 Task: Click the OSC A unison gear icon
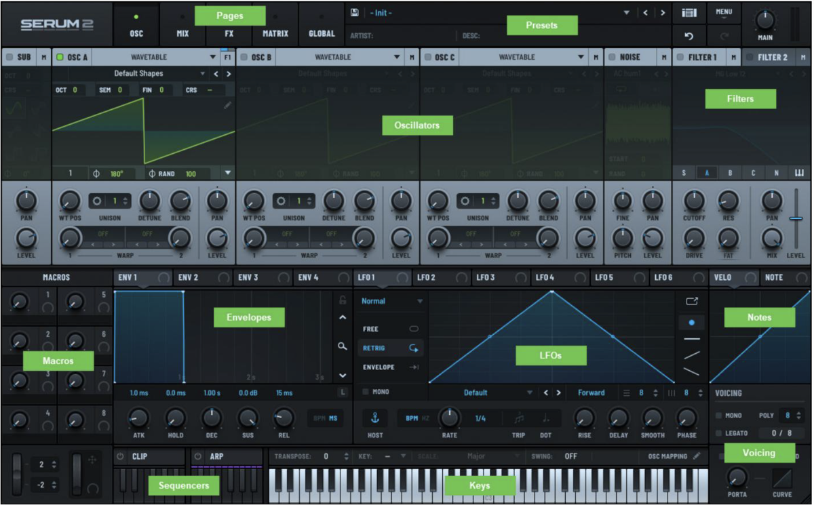(96, 201)
